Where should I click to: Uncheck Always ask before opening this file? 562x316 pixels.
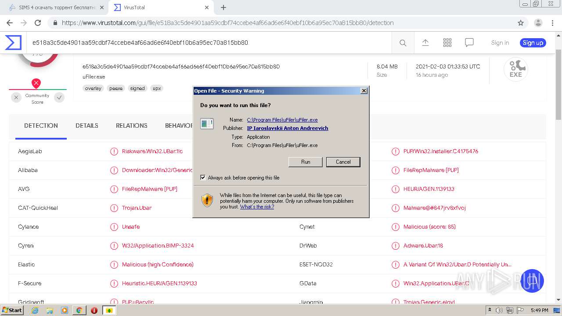point(203,178)
